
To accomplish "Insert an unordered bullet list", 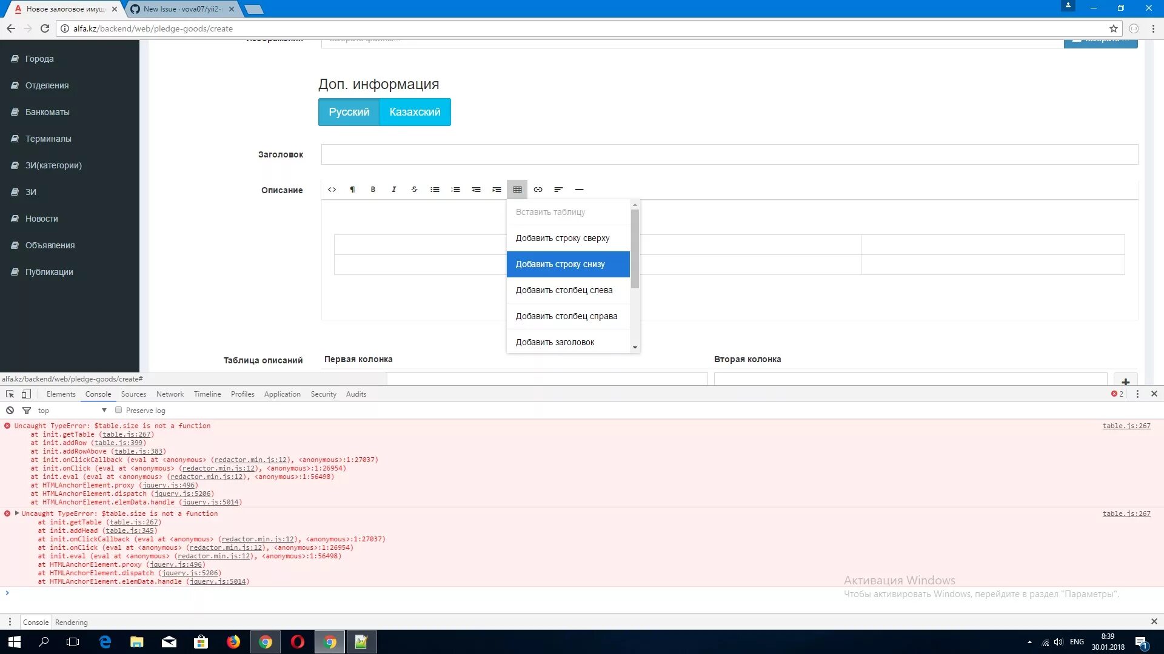I will tap(435, 190).
